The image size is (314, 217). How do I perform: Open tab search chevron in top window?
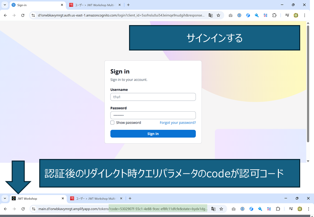pos(5,5)
